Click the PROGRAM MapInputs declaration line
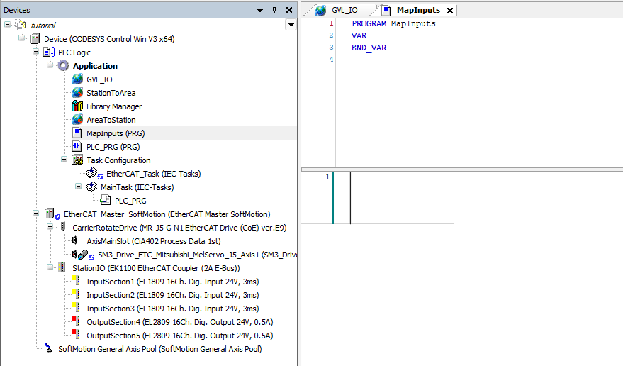The height and width of the screenshot is (366, 623). (x=393, y=23)
